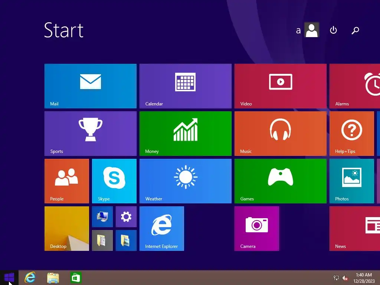Open the PC settings gear tile

(126, 217)
